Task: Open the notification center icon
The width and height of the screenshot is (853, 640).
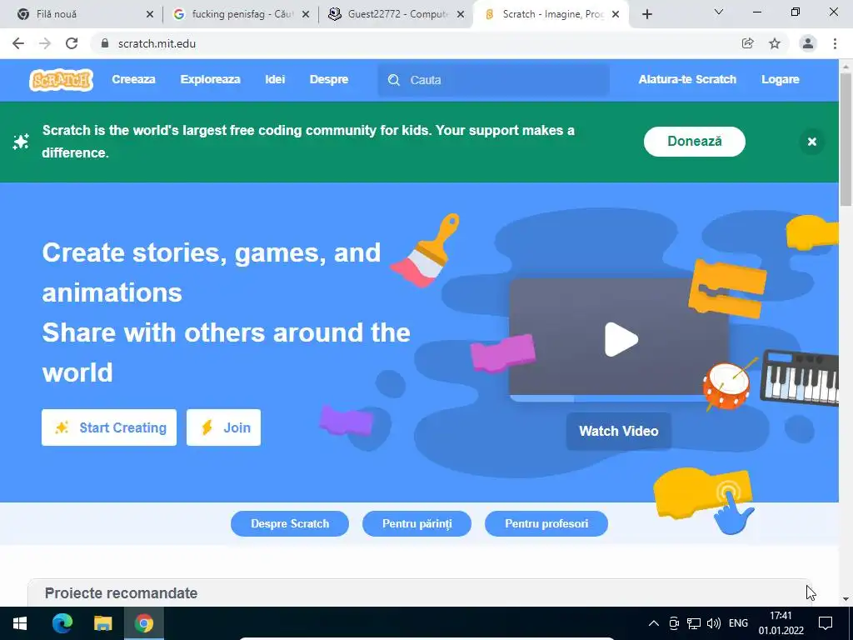Action: tap(826, 623)
